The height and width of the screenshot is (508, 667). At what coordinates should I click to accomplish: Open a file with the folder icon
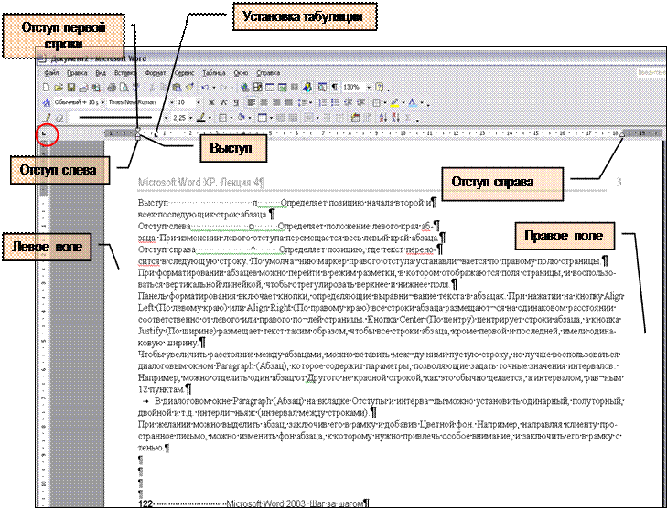click(59, 88)
